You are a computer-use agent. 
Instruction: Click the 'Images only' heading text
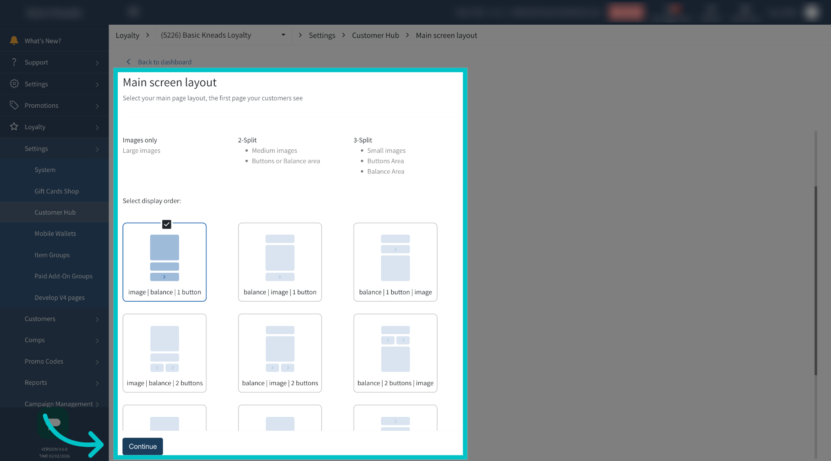(x=140, y=140)
